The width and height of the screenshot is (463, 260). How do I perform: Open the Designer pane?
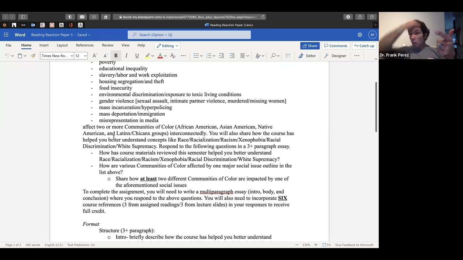(335, 56)
